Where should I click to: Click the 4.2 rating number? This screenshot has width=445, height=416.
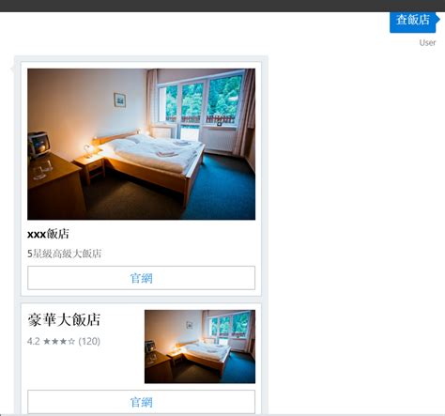[x=33, y=341]
